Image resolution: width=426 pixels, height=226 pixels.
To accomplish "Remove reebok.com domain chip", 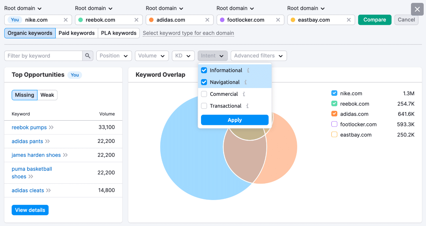I will [136, 20].
